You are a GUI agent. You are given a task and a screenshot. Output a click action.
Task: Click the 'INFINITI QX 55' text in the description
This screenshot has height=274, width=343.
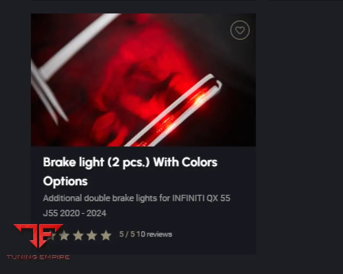point(201,198)
